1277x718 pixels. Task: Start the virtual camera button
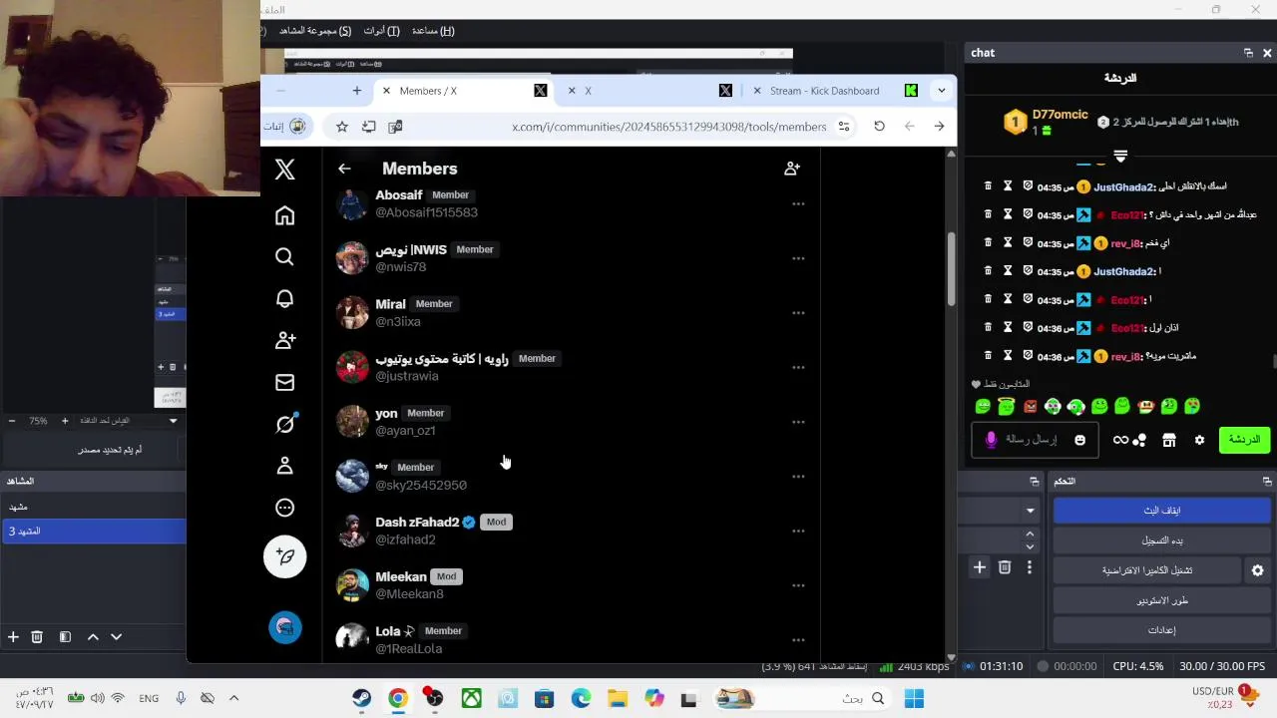pos(1146,570)
